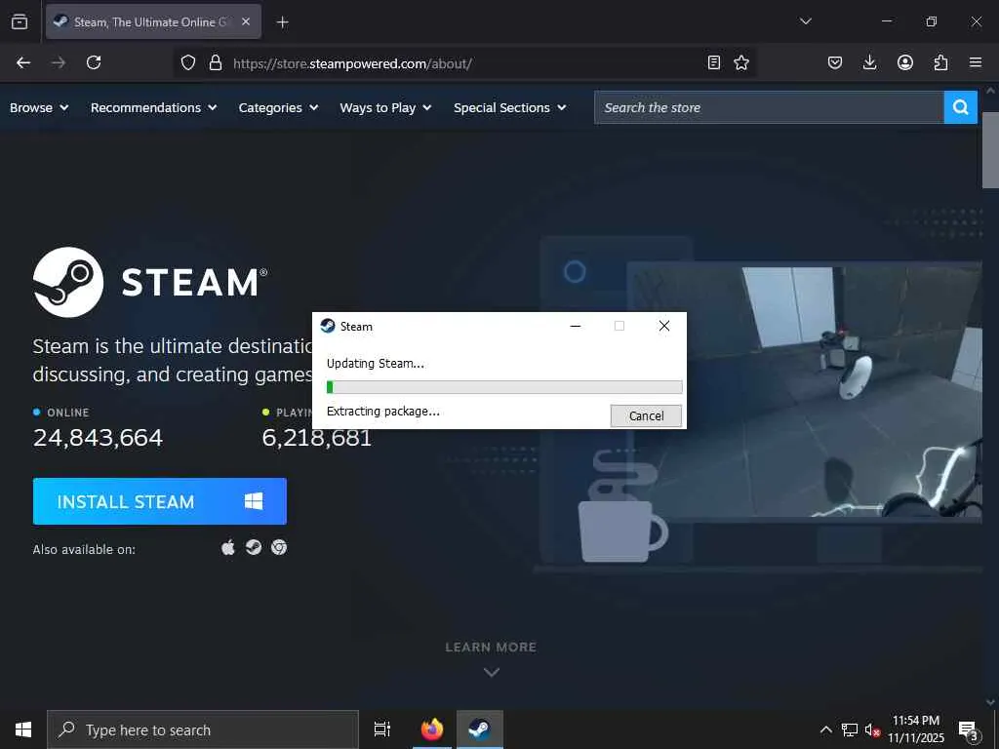Go back to previous page
The width and height of the screenshot is (999, 749).
[x=23, y=62]
